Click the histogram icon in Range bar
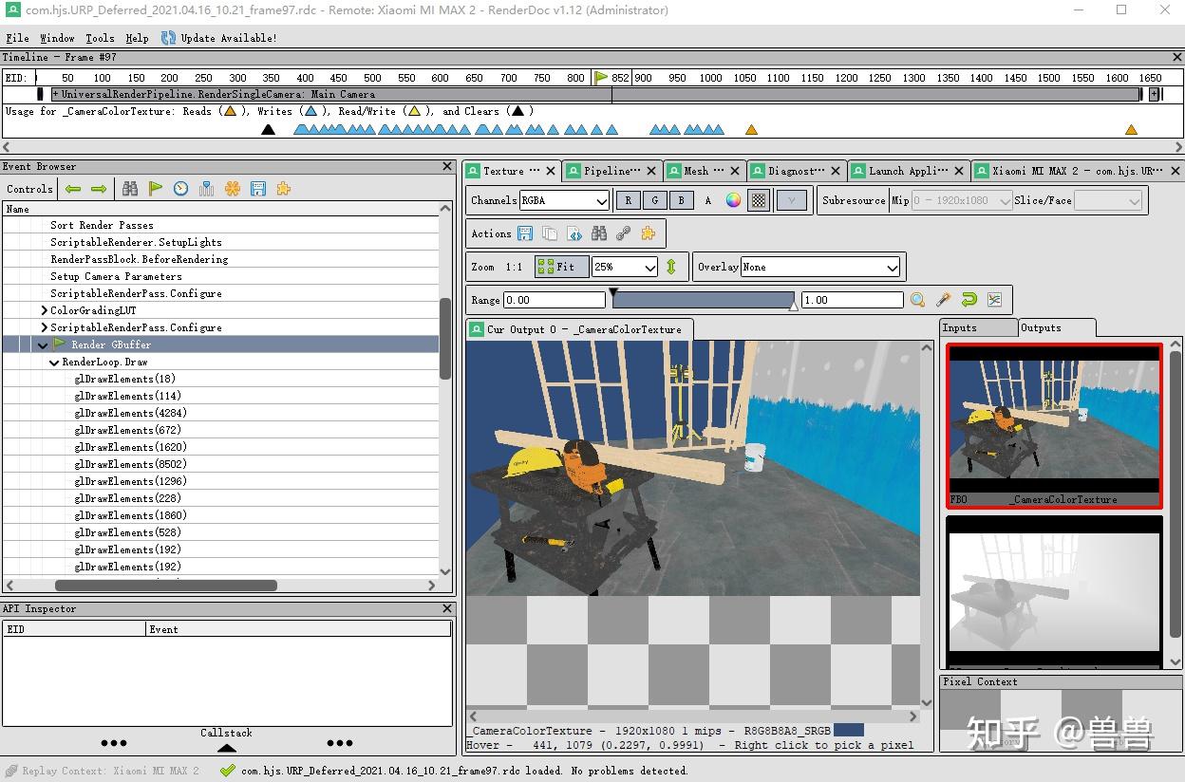 (994, 300)
